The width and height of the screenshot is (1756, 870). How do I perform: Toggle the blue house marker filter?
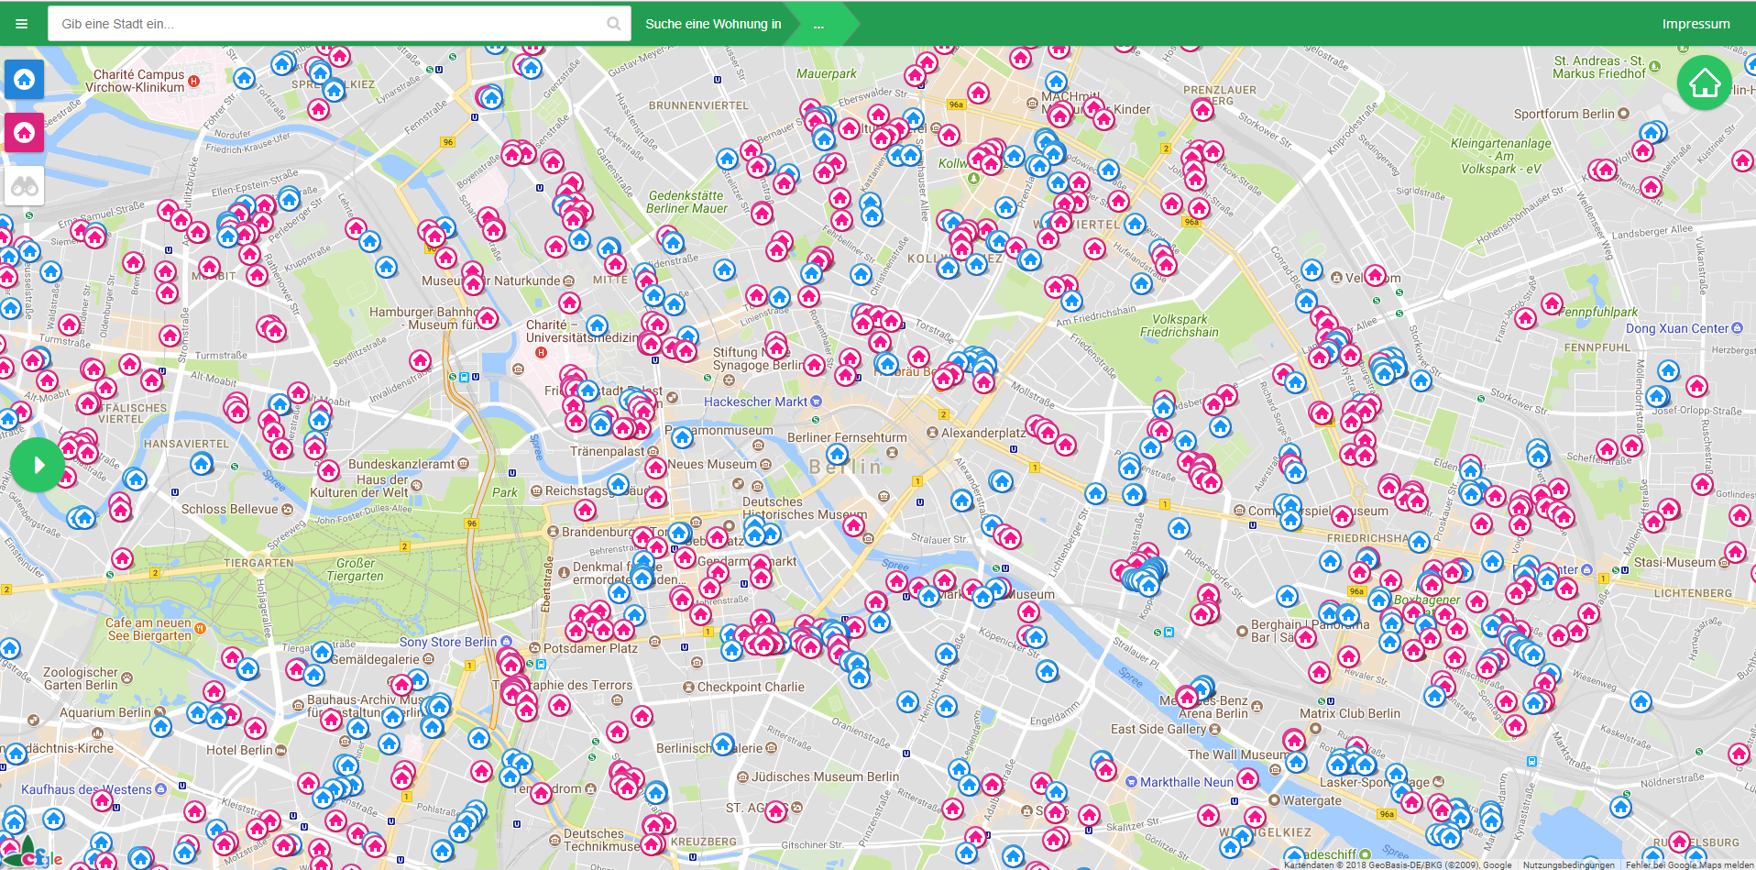(x=25, y=80)
